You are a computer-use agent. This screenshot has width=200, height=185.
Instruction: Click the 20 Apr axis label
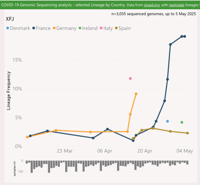(x=145, y=151)
